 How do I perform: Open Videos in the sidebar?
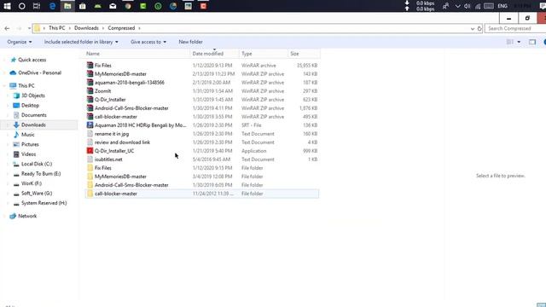pos(28,153)
